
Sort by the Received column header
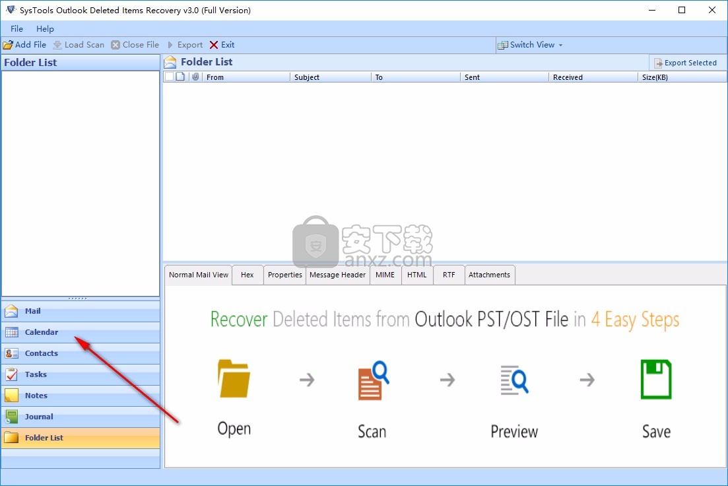point(593,77)
